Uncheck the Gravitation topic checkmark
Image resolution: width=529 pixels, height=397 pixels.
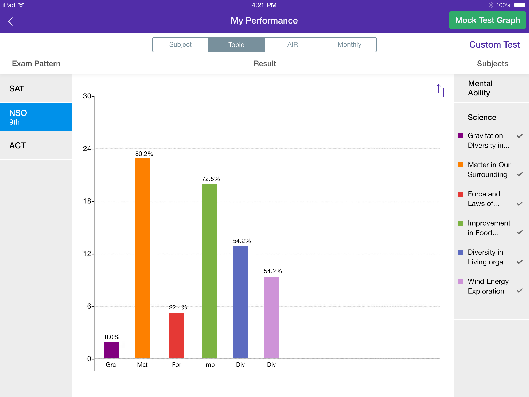coord(519,136)
